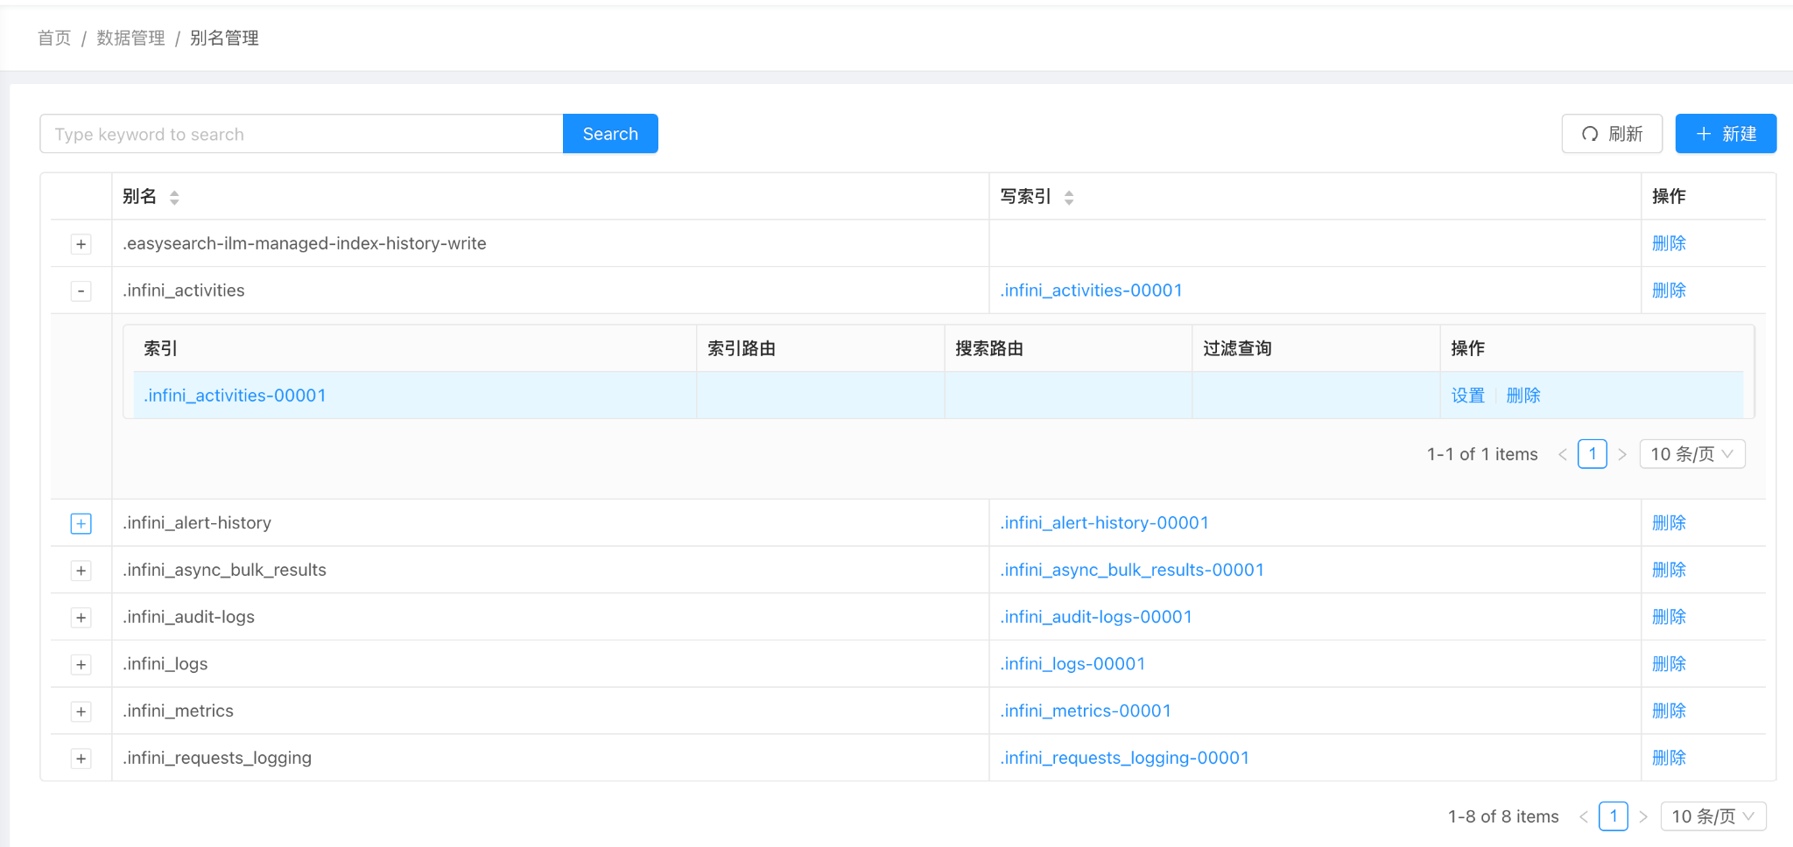Viewport: 1793px width, 847px height.
Task: Collapse the .infini_activities row
Action: [81, 290]
